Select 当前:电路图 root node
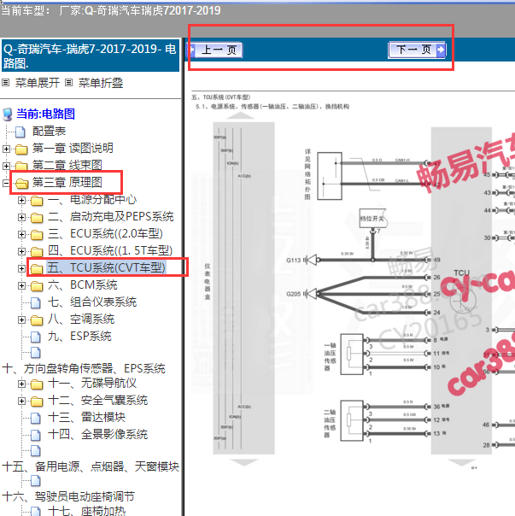This screenshot has height=516, width=515. point(46,114)
